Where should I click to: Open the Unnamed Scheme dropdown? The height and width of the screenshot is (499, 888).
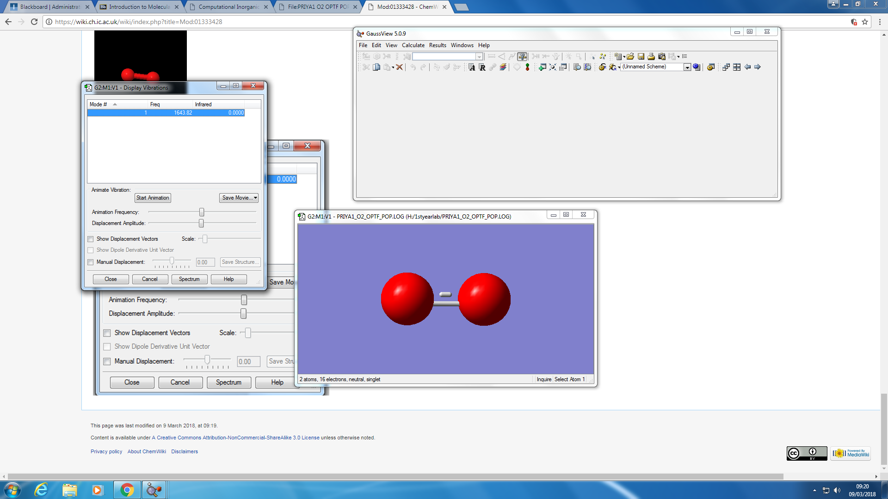(687, 67)
